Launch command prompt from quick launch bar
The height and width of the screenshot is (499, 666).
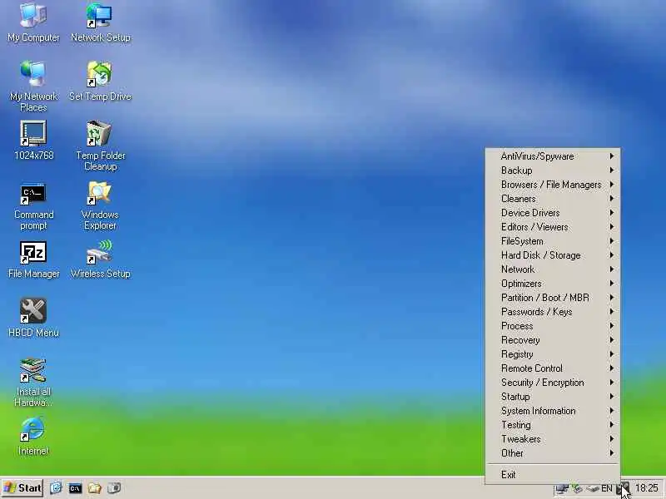pos(75,488)
